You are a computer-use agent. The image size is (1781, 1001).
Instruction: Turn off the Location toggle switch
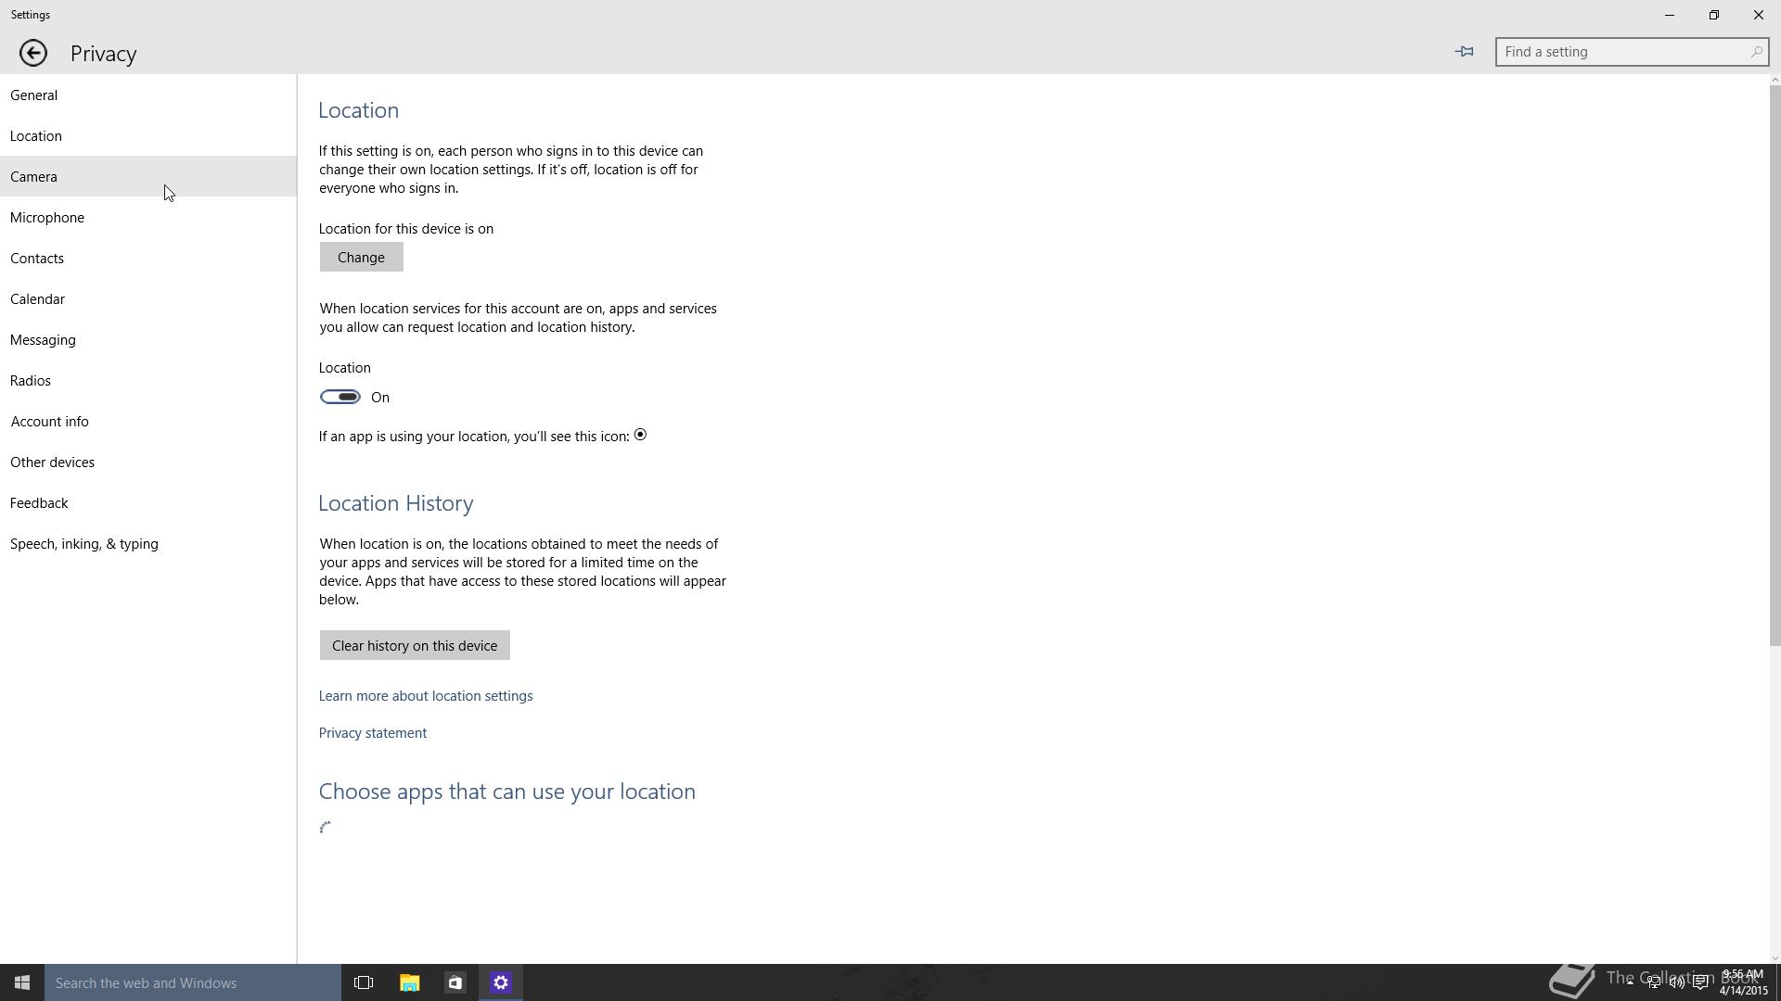340,397
